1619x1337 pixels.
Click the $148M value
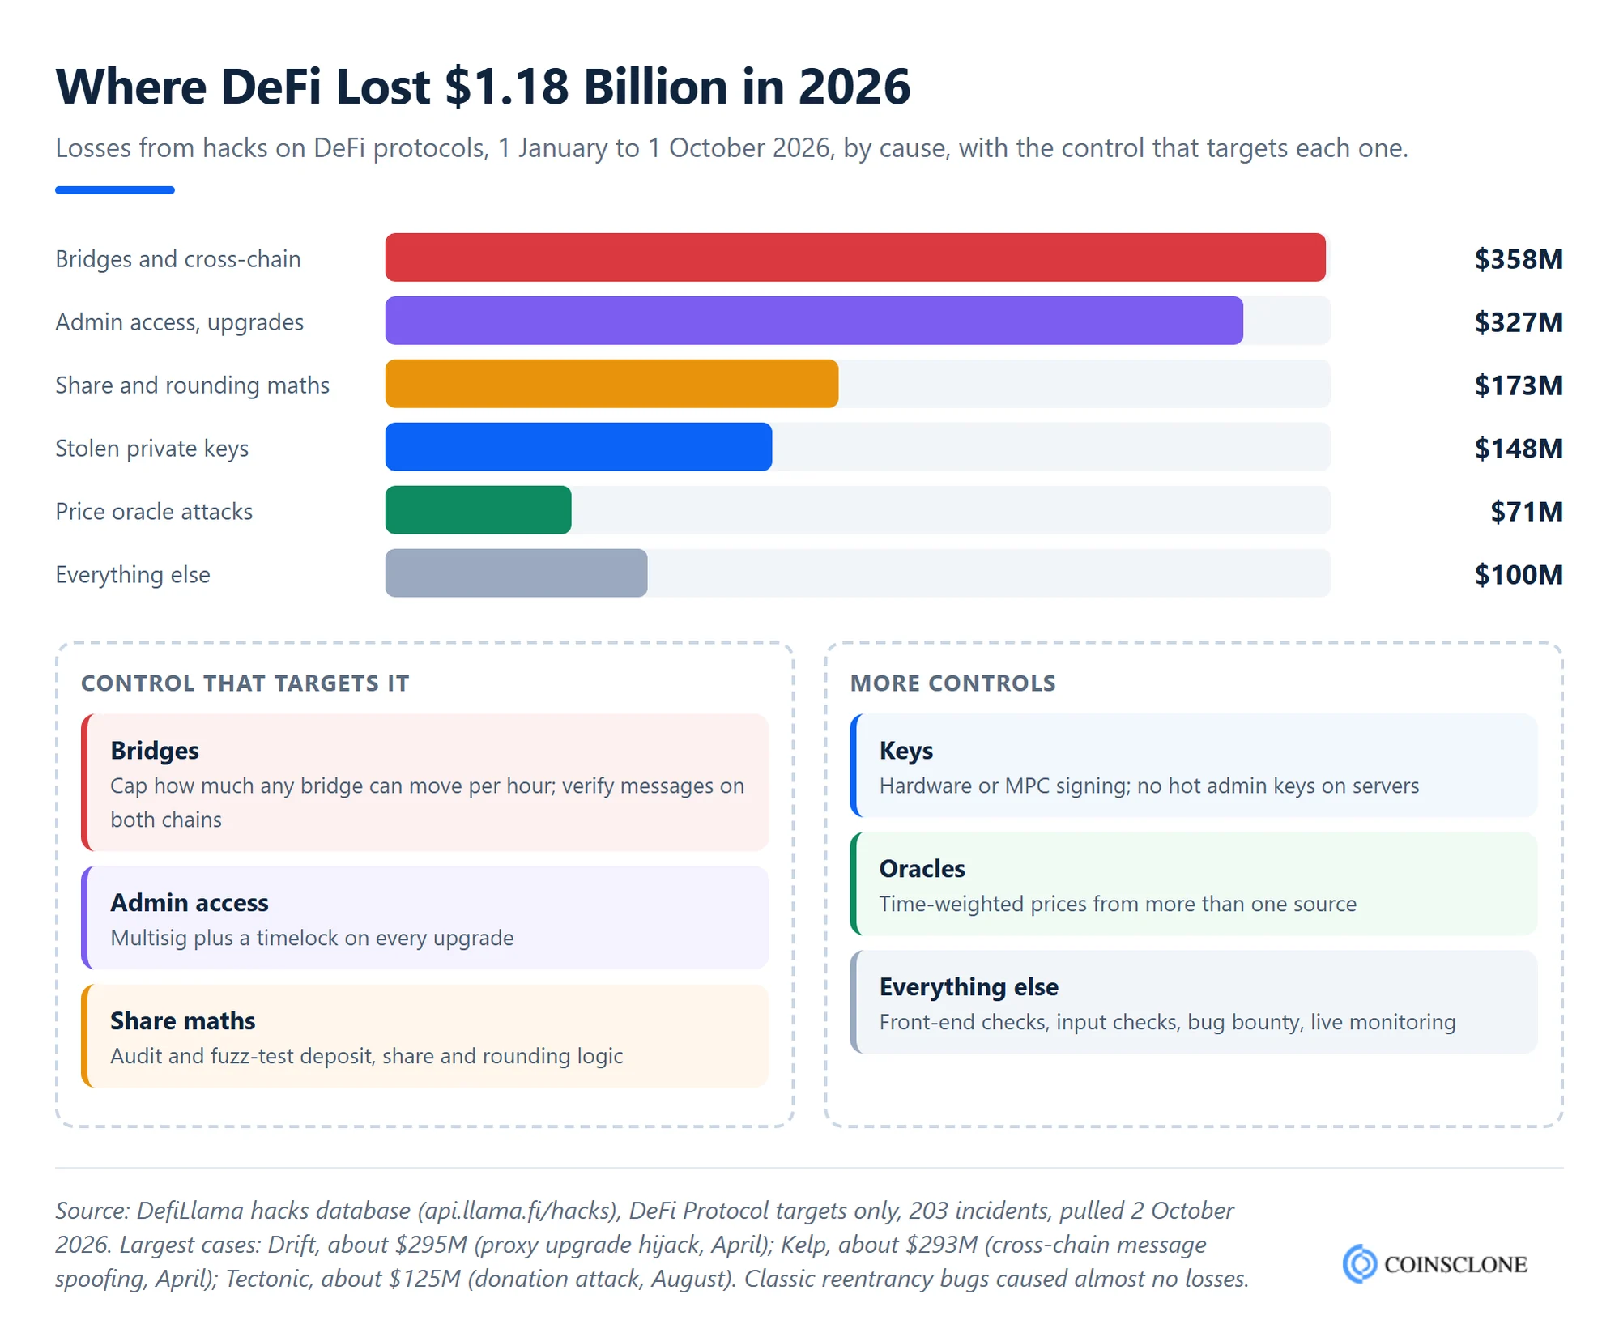[x=1519, y=449]
